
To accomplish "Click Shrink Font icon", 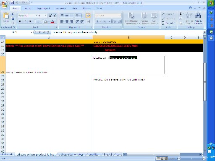I will click(x=55, y=16).
